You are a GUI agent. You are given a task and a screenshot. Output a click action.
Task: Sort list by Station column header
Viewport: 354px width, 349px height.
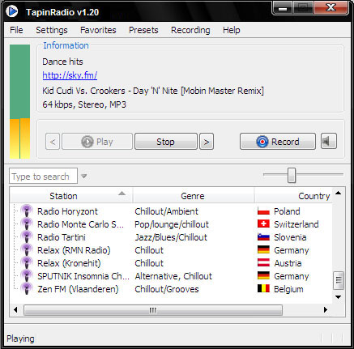(71, 196)
